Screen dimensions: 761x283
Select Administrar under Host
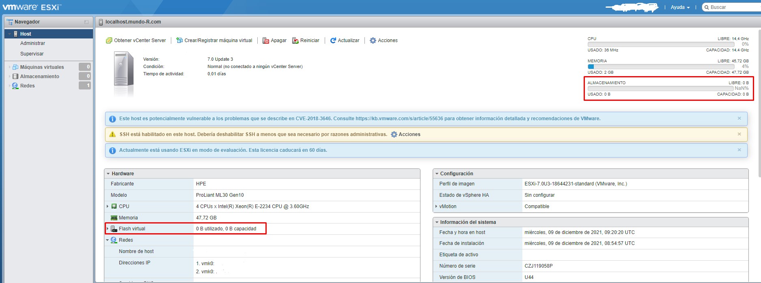(x=33, y=43)
